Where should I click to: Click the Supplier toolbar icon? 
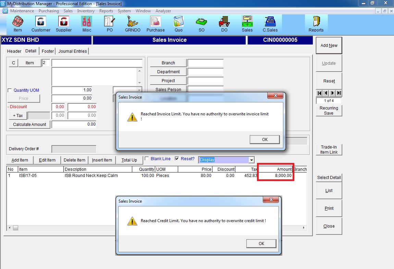64,24
